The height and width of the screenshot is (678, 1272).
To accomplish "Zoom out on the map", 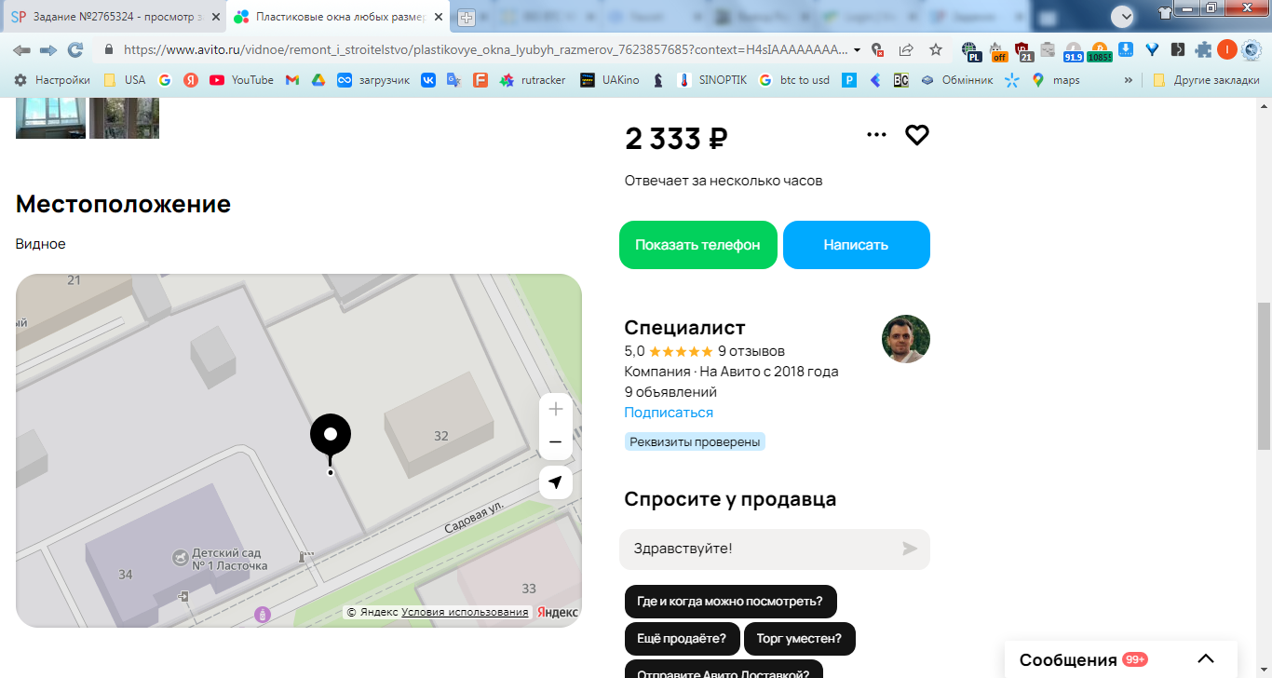I will (556, 442).
